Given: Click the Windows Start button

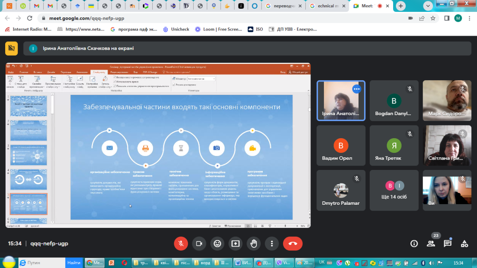Looking at the screenshot, I should [9, 262].
